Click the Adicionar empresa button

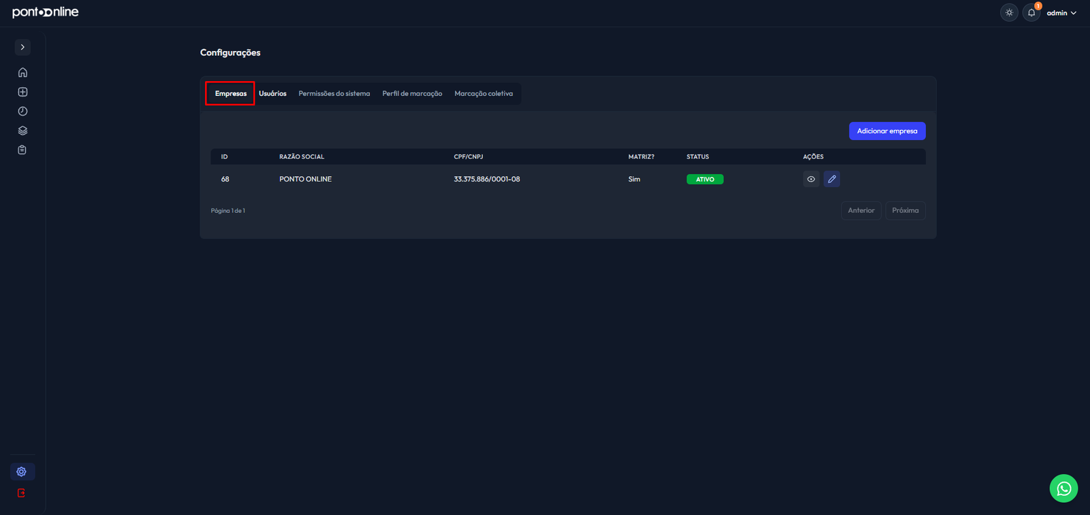point(887,131)
